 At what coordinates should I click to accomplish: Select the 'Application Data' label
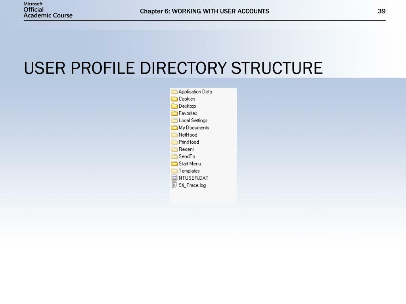(x=195, y=92)
